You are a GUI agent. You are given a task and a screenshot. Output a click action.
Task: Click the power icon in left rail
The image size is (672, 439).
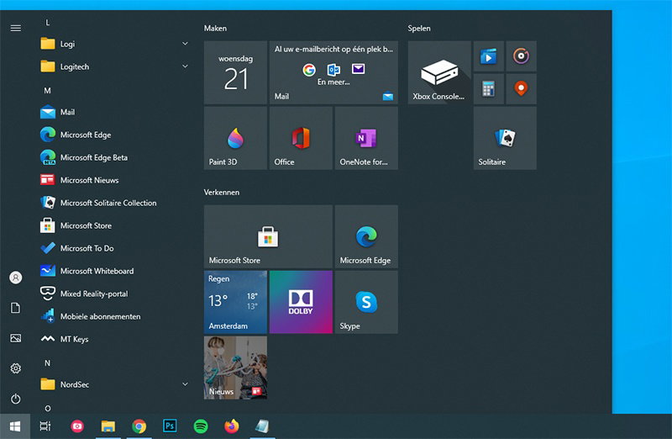point(15,399)
